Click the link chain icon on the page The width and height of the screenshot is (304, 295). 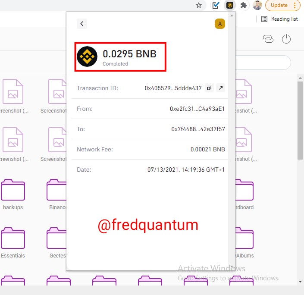pyautogui.click(x=268, y=39)
